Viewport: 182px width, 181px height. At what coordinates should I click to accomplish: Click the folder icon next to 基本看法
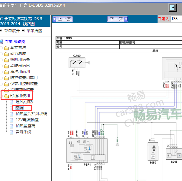pyautogui.click(x=6, y=48)
